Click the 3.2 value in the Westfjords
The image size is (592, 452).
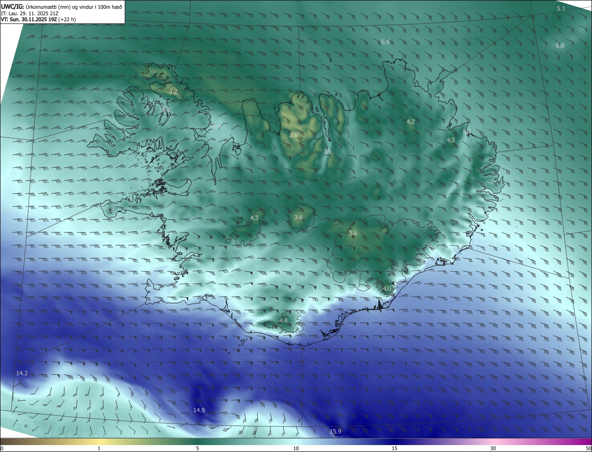(173, 92)
